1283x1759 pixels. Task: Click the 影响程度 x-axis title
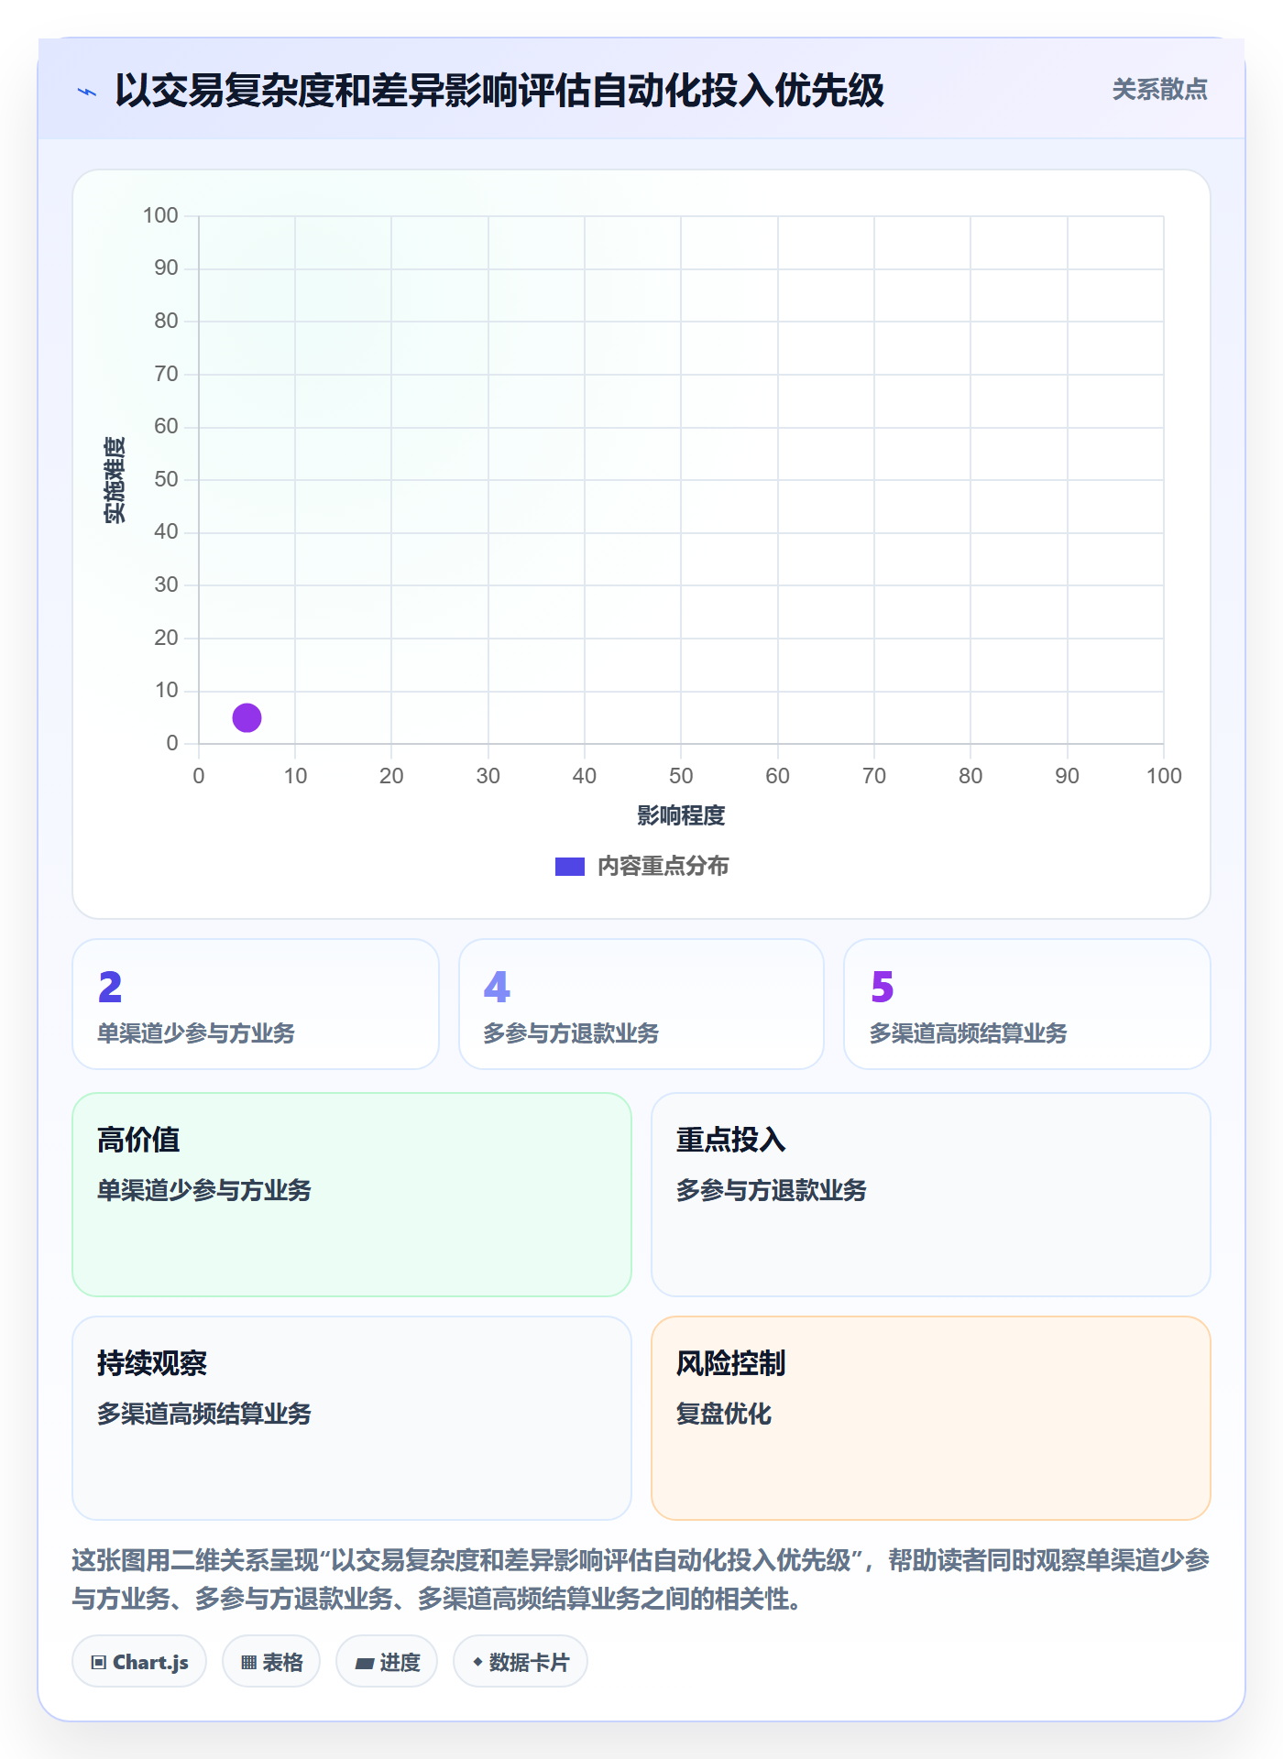coord(681,815)
